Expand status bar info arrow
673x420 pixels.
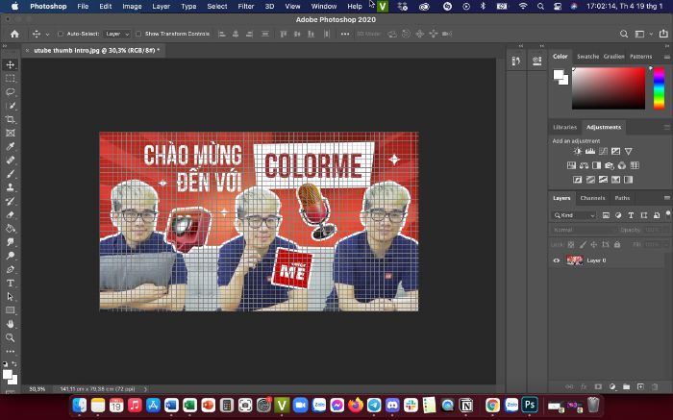pyautogui.click(x=145, y=389)
